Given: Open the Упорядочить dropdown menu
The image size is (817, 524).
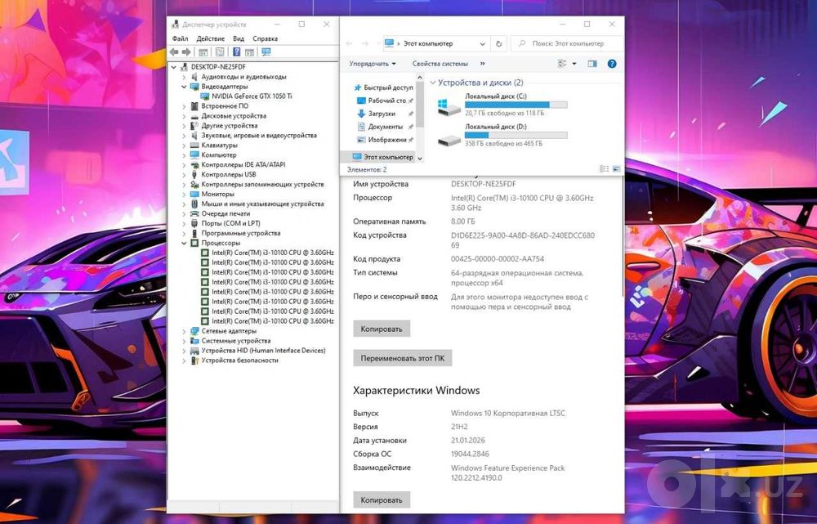Looking at the screenshot, I should point(373,64).
